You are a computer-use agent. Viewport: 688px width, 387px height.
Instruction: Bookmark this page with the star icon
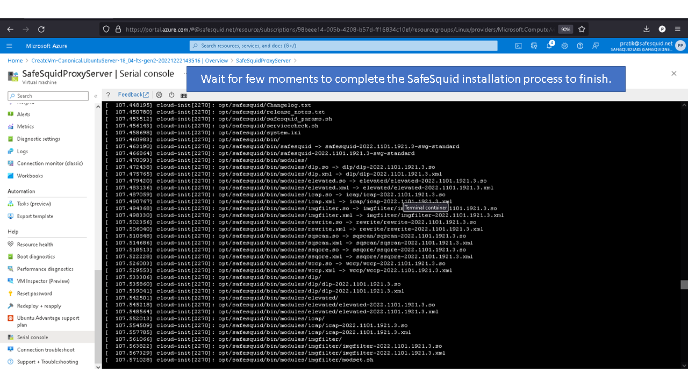click(582, 30)
